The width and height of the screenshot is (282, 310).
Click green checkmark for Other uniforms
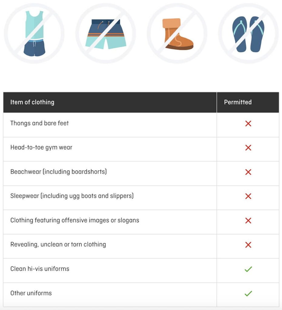(x=248, y=293)
